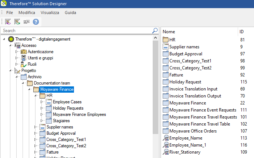Select Moyaware Finance Travel Requests row
Viewport: 254px width, 158px height.
(203, 117)
